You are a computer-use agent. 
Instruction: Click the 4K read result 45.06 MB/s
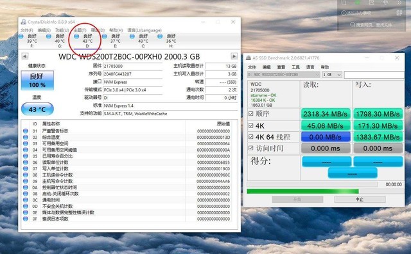(326, 126)
